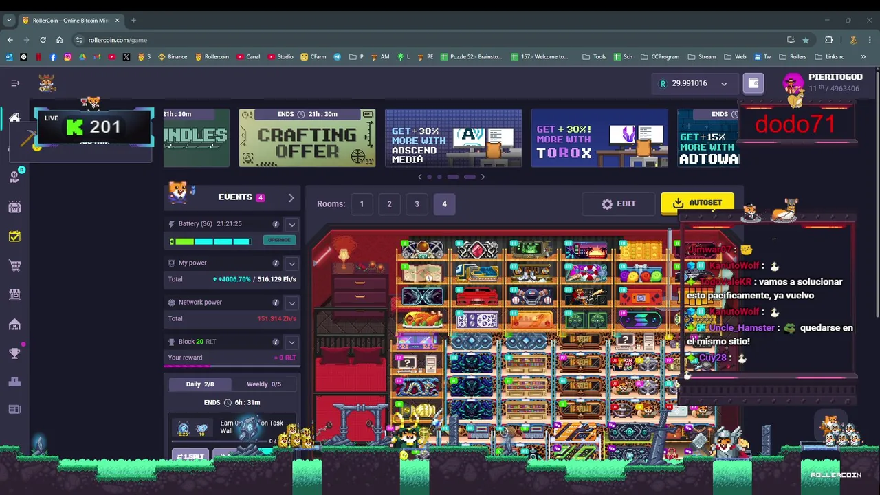
Task: Bookmark this page with the star icon
Action: coord(806,40)
